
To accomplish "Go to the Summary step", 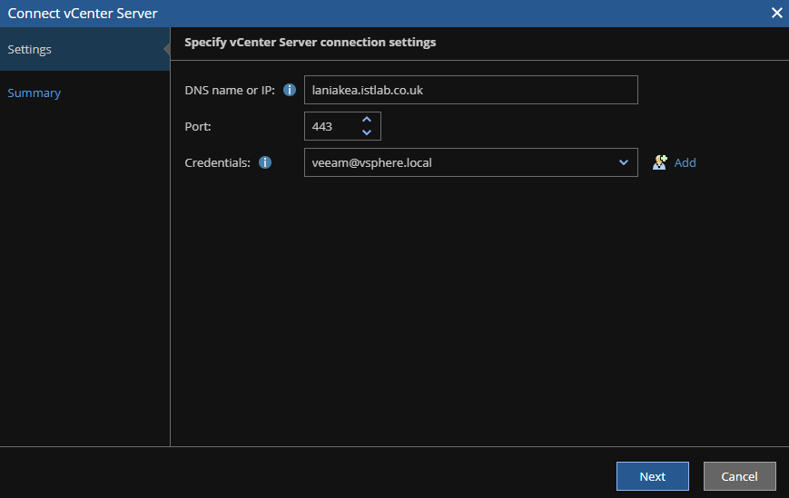I will (x=34, y=93).
